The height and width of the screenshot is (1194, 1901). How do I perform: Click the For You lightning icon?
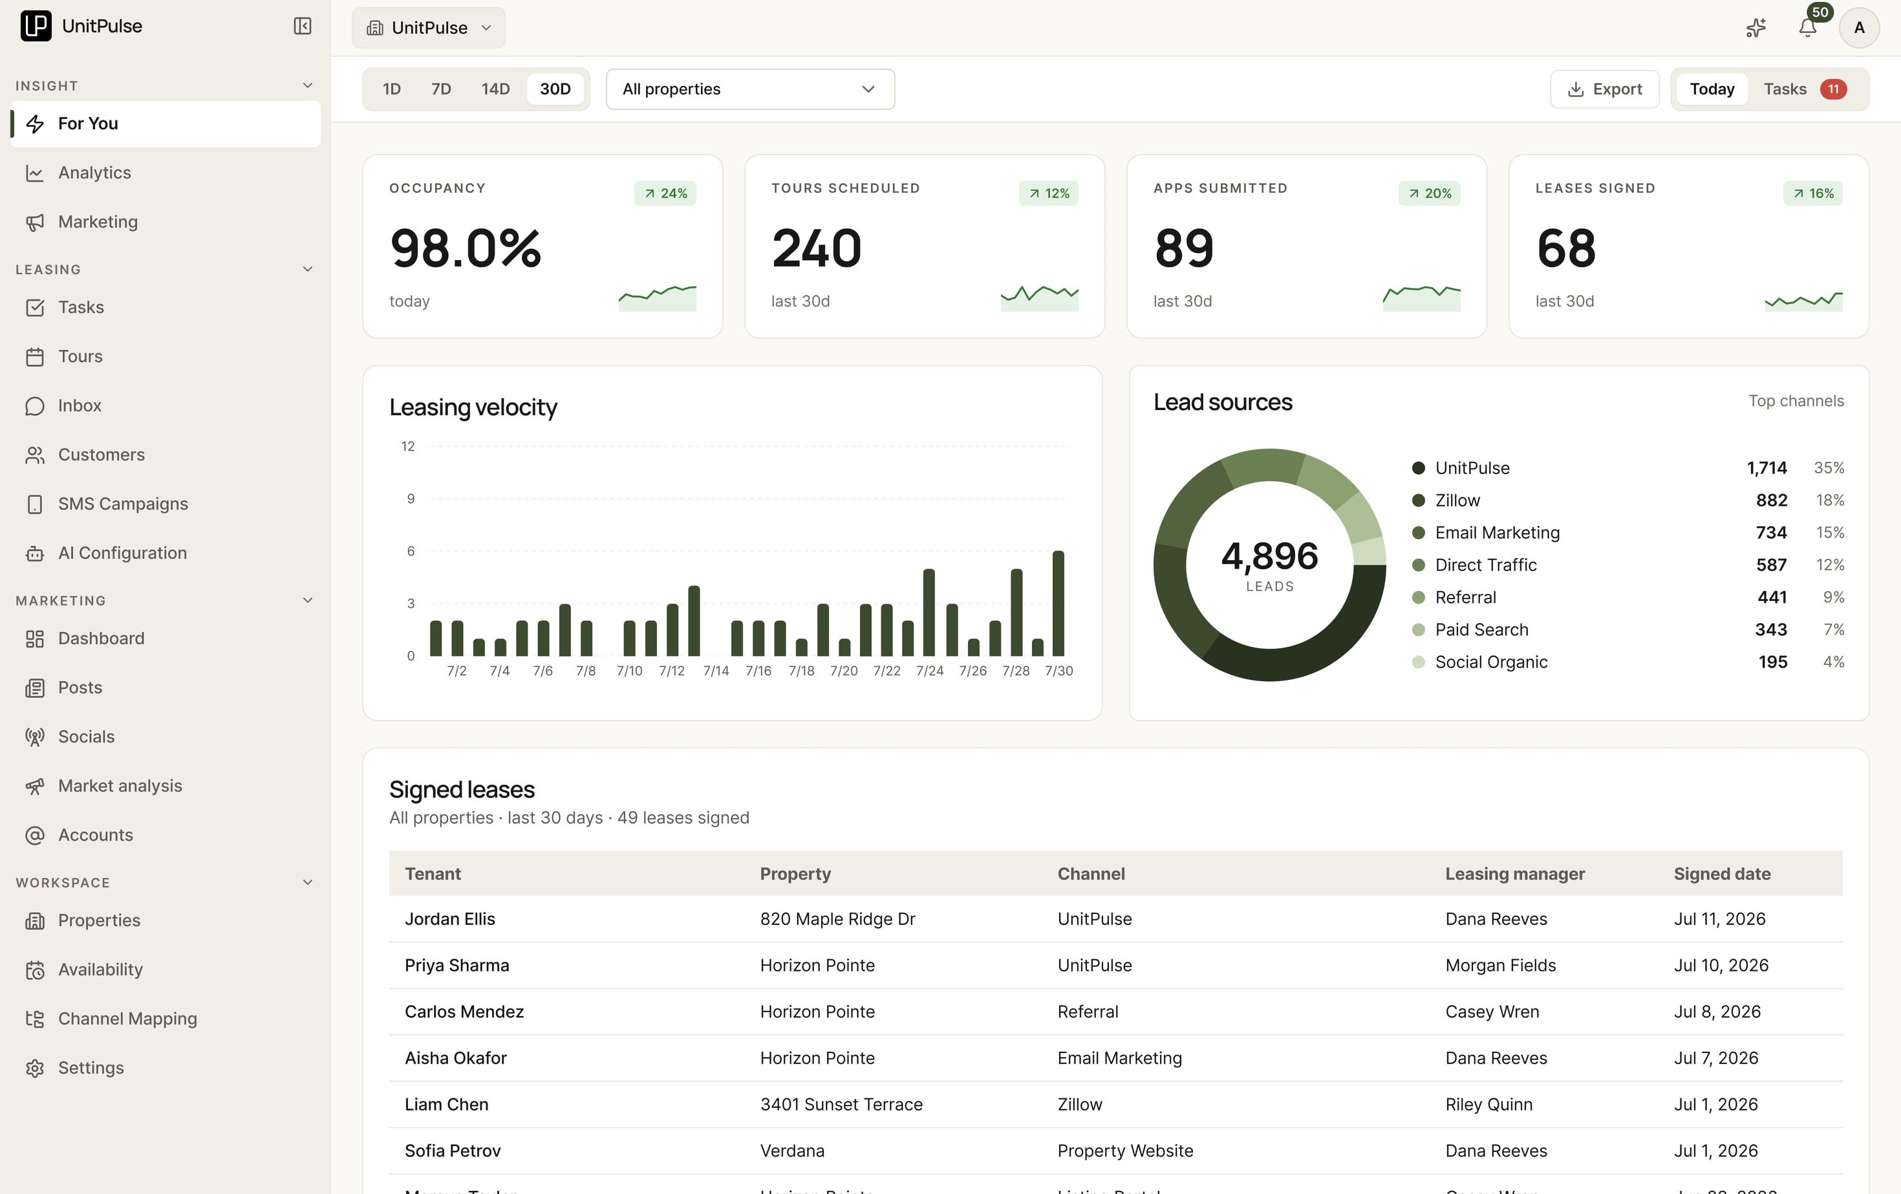[35, 124]
